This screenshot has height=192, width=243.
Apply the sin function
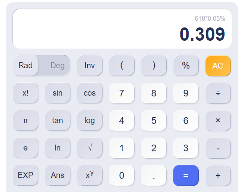[x=58, y=93]
